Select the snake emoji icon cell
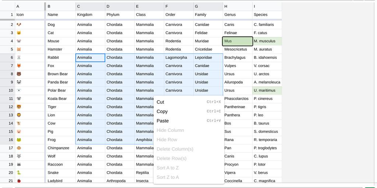377x188 pixels. pos(19,173)
